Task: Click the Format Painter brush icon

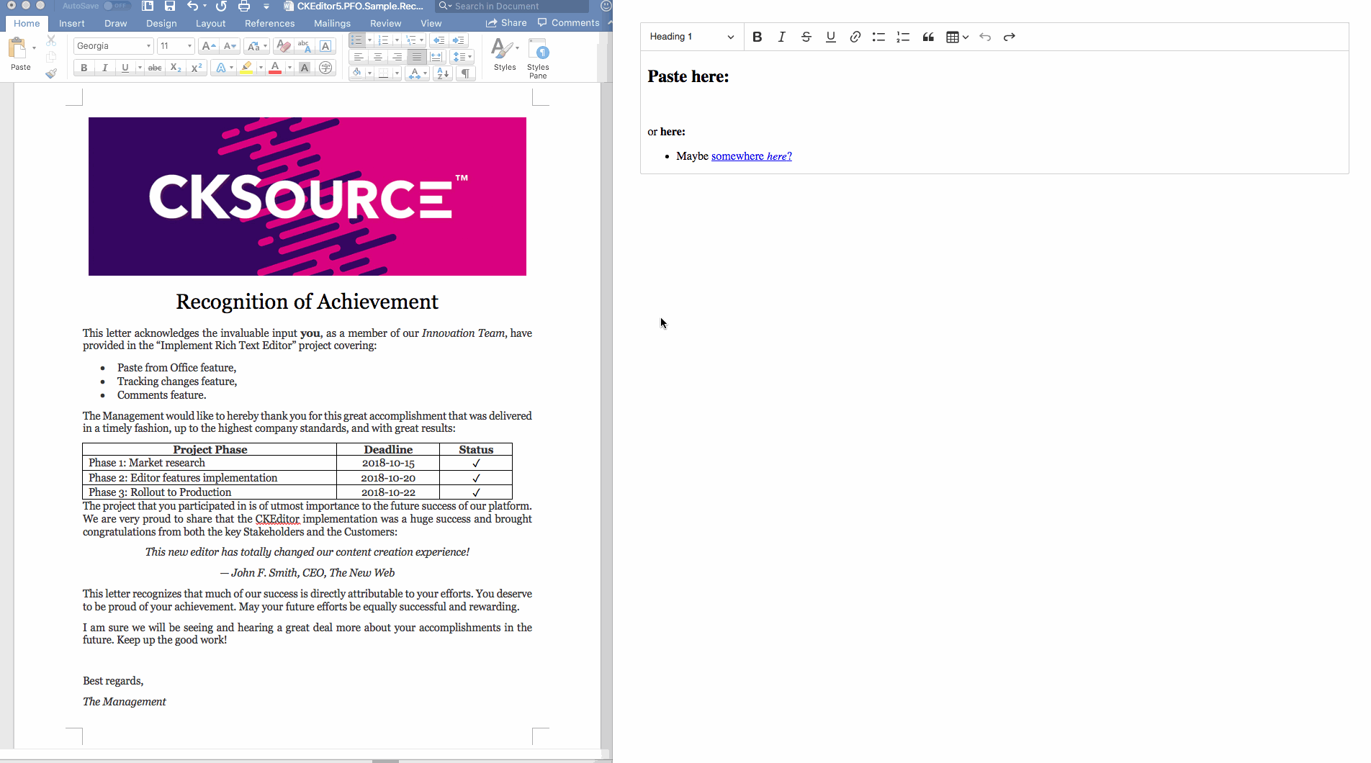Action: 51,73
